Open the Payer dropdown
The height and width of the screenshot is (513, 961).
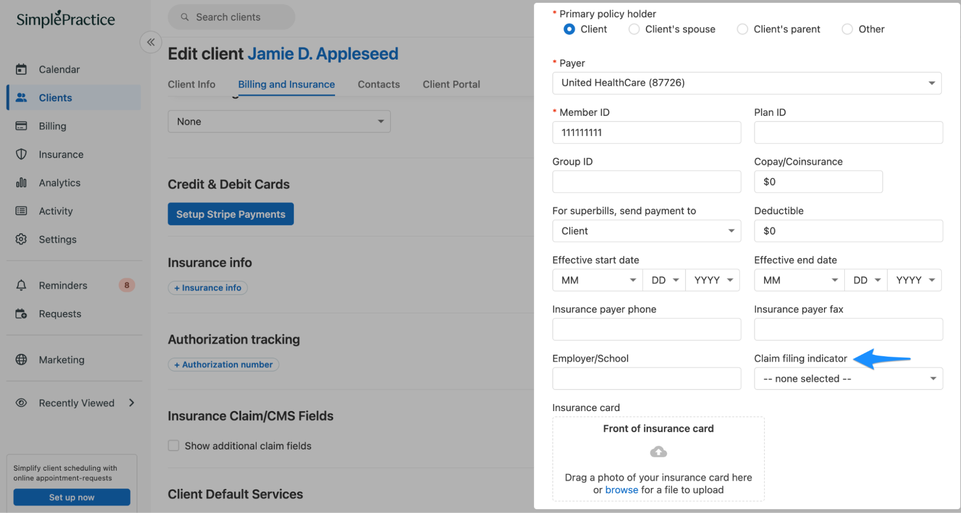(x=746, y=83)
